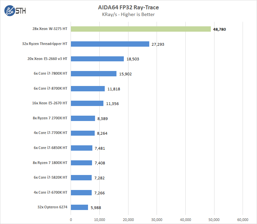The image size is (257, 224).
Task: Click the 4x Core i7-7700K HT bar
Action: (x=83, y=133)
